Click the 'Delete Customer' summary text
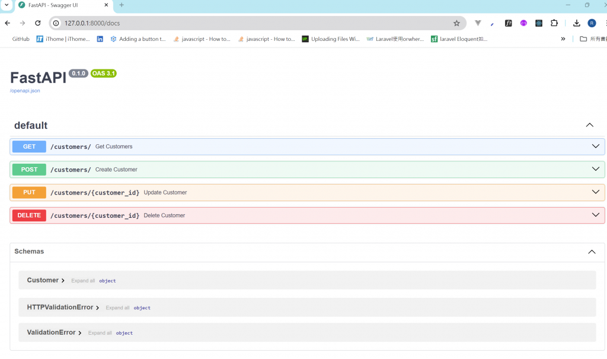Viewport: 607px width, 359px height. 164,215
